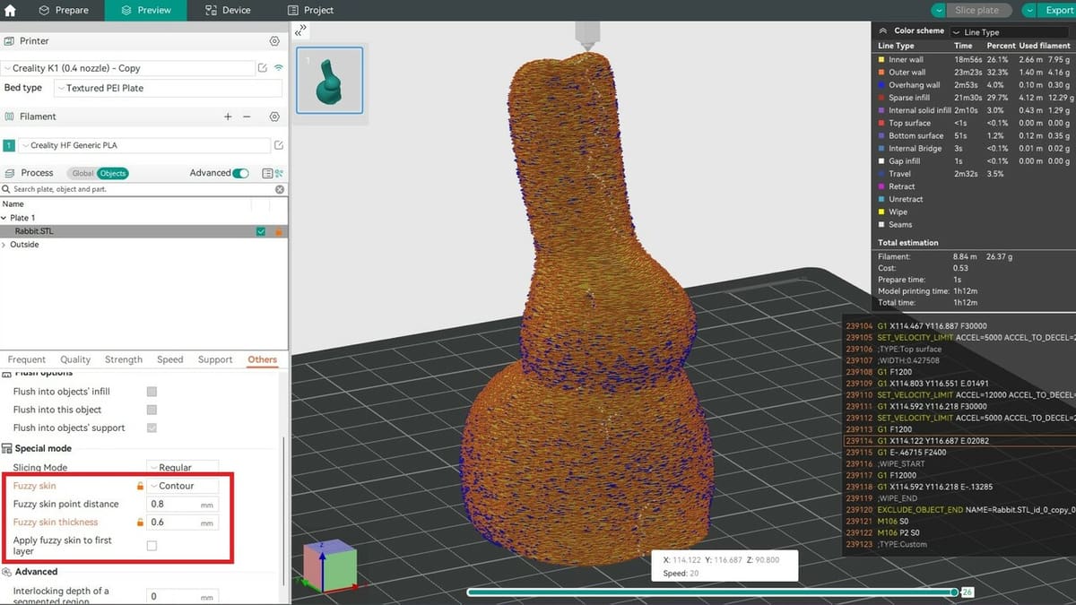1076x605 pixels.
Task: Open the Color scheme Line Type dropdown
Action: pos(1009,31)
